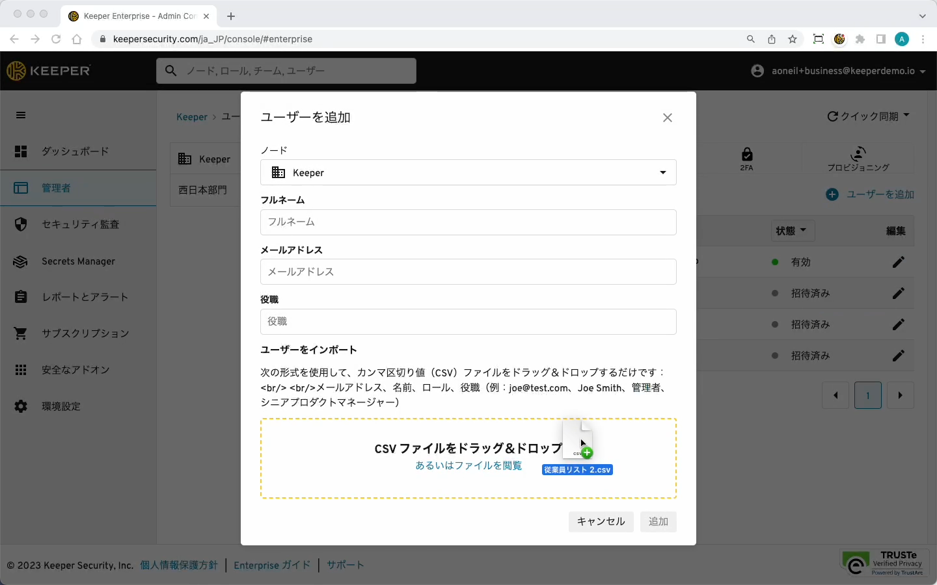Viewport: 937px width, 585px height.
Task: Click the Keeper extension icon in browser toolbar
Action: coord(839,39)
